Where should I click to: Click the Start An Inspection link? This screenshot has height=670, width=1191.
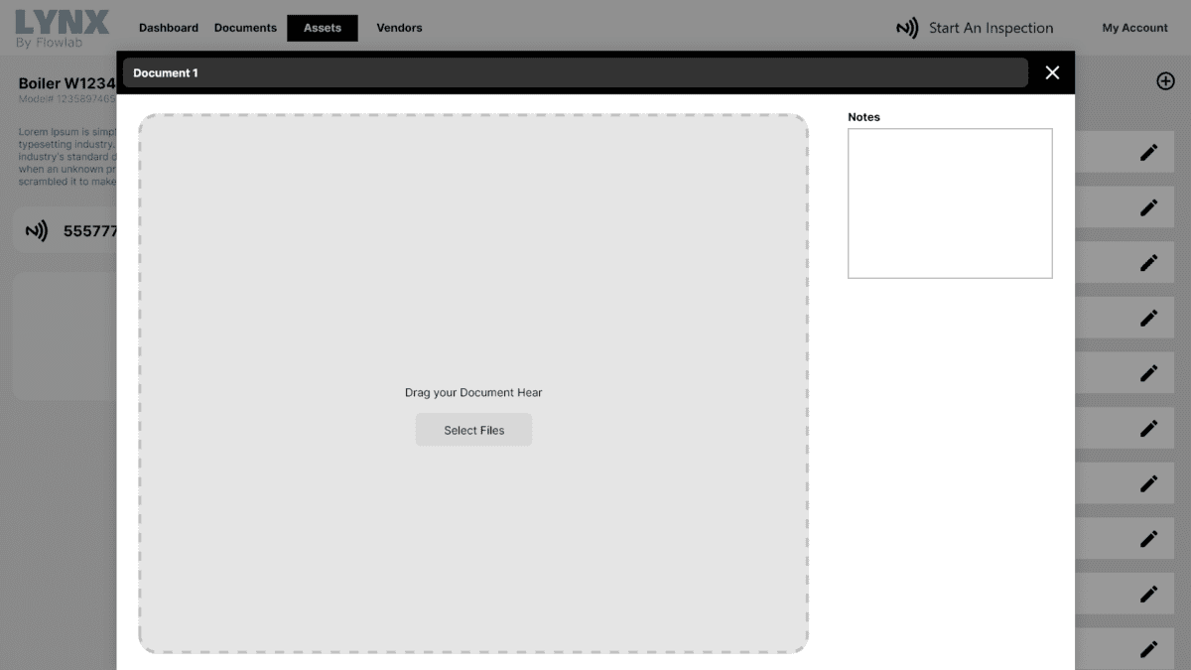991,28
